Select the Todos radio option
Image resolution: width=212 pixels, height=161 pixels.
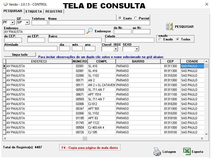(x=178, y=39)
